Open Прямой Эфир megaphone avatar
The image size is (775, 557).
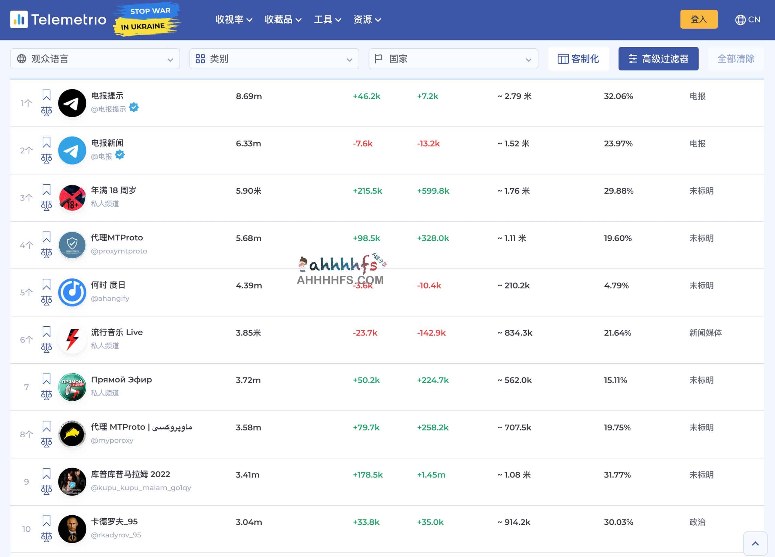[72, 387]
